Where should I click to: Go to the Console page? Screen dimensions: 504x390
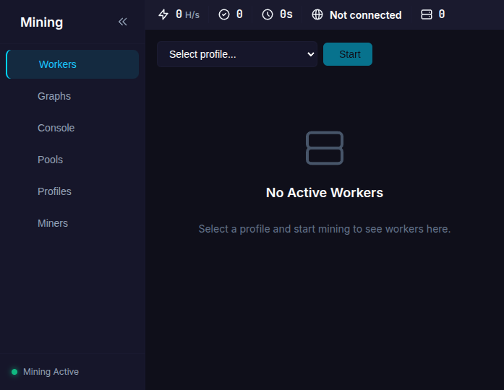pos(56,128)
